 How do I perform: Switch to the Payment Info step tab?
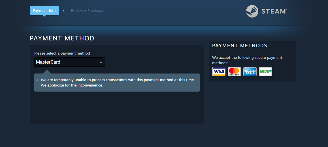pos(44,11)
